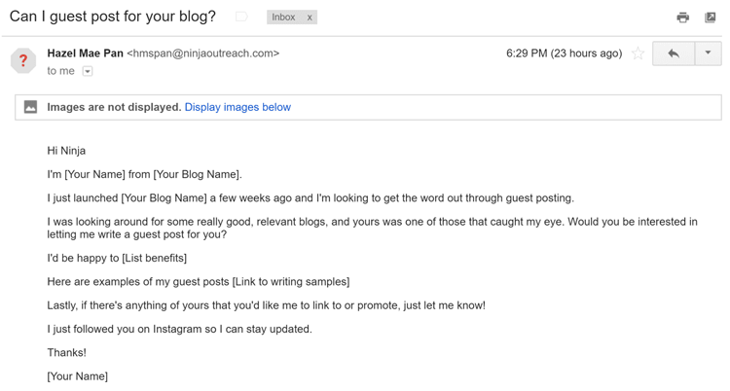Click 'Images are not displayed.' notice text
Viewport: 730px width, 391px height.
point(114,107)
